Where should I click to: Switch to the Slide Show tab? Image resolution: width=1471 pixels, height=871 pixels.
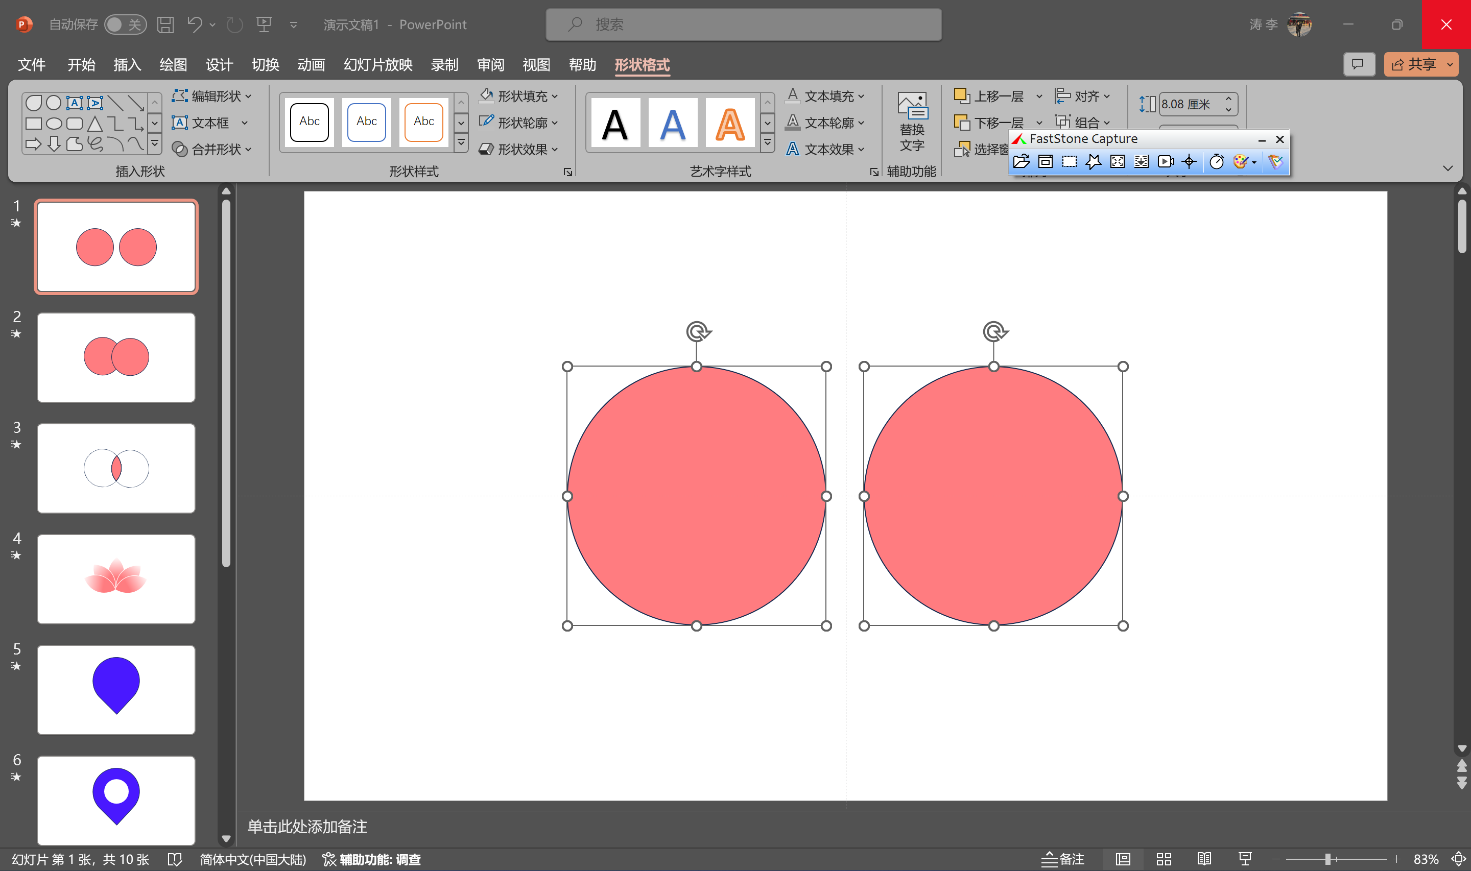tap(378, 64)
